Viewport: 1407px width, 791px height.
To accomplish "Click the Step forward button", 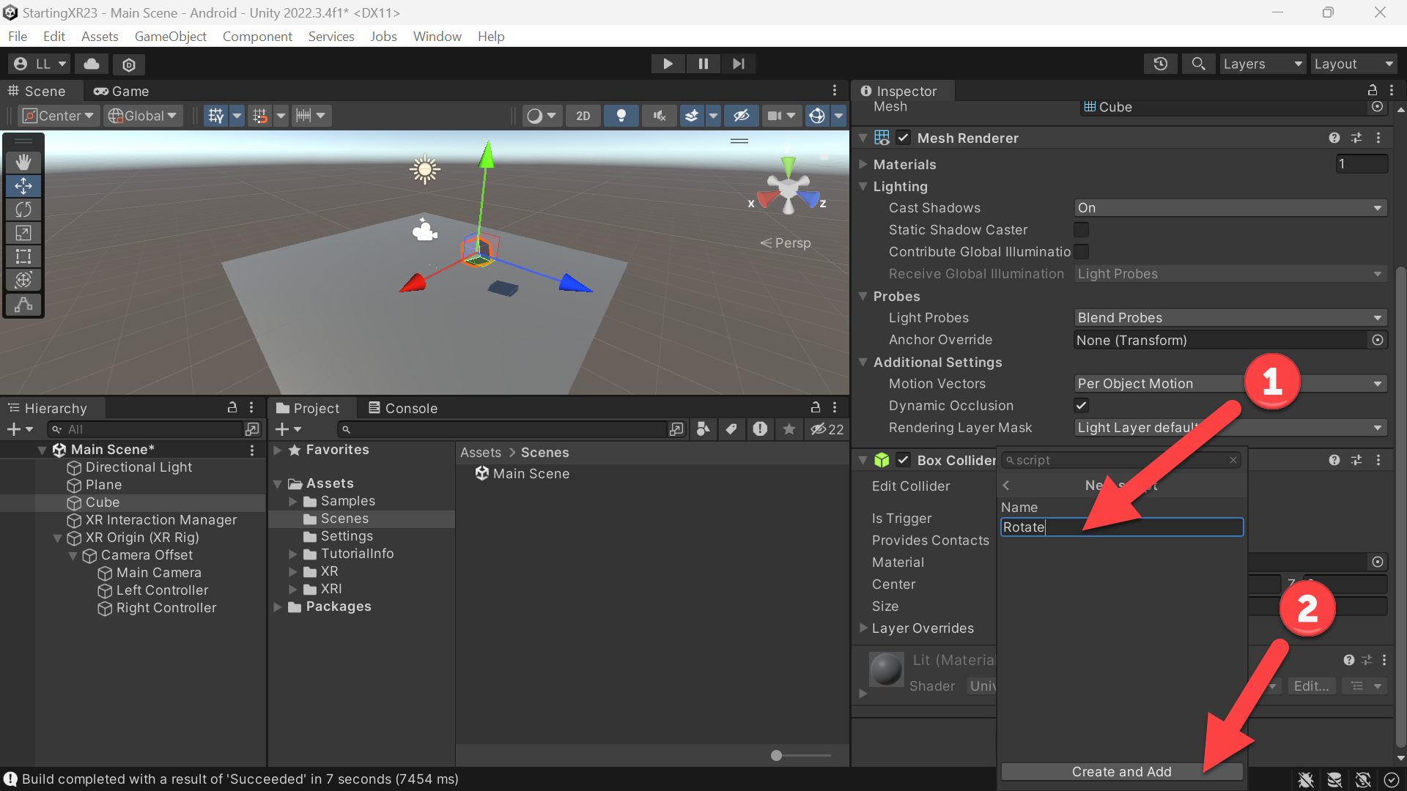I will 738,64.
